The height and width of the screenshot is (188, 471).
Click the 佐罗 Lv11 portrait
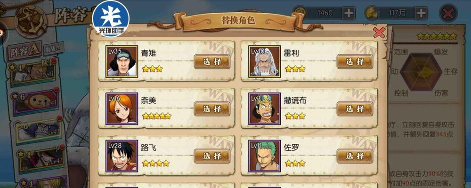point(265,156)
